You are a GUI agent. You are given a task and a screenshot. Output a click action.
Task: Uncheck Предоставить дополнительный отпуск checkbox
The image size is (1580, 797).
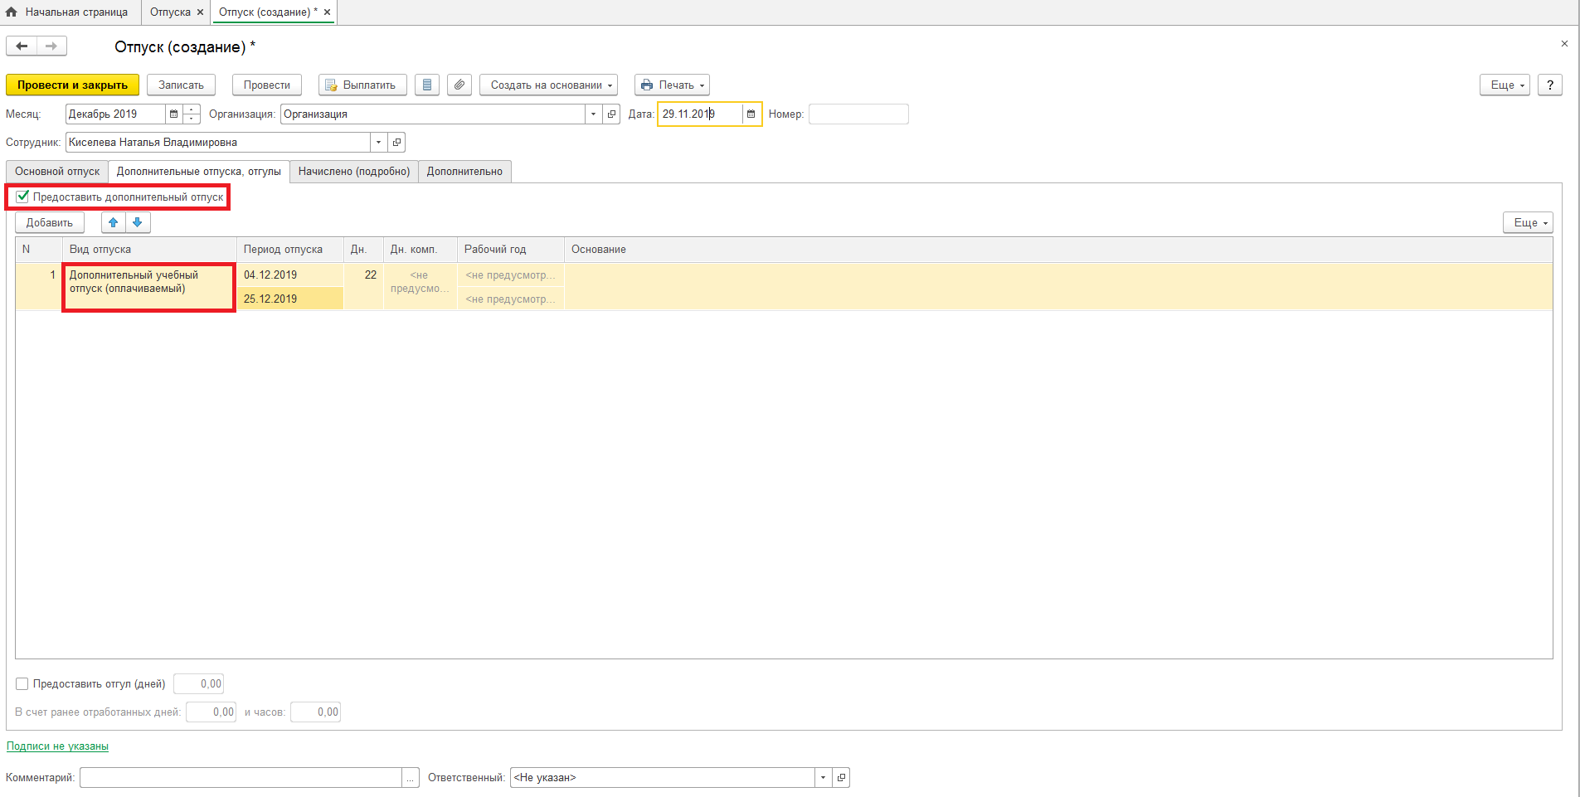[x=22, y=197]
